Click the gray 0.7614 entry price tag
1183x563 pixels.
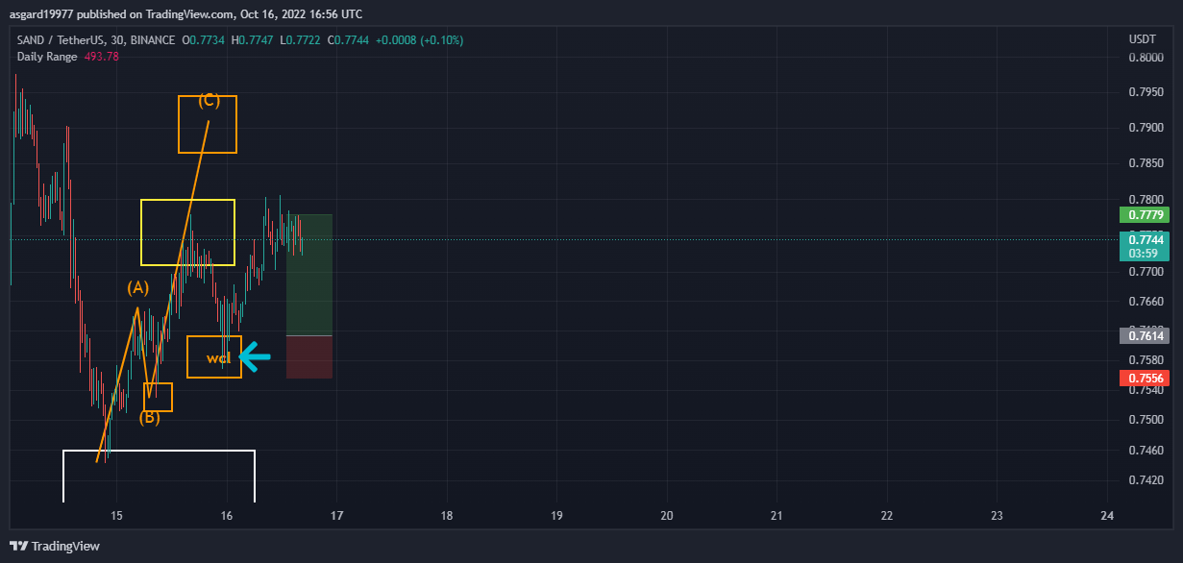pyautogui.click(x=1145, y=335)
